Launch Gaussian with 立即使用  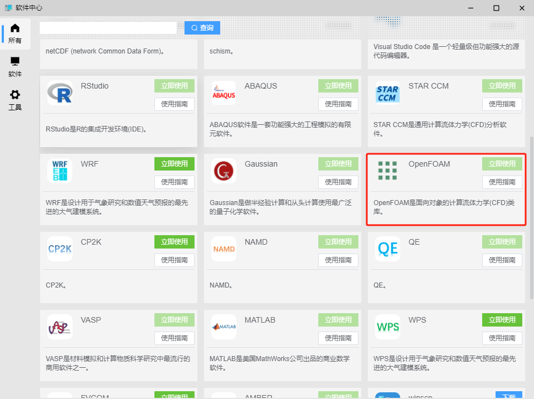tap(338, 164)
